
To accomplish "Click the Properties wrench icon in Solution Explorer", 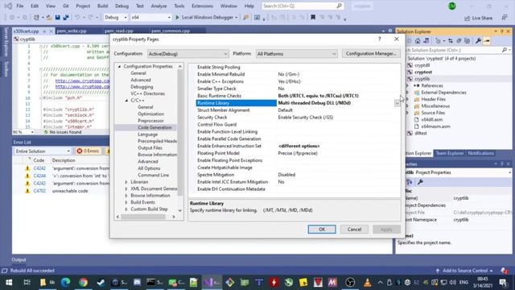I will (478, 41).
